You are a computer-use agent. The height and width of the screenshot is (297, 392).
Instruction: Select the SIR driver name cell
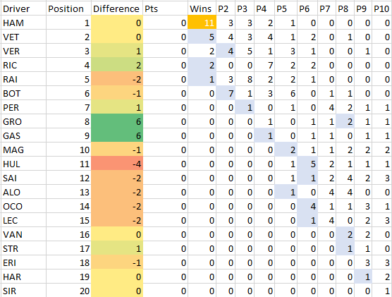tap(23, 291)
